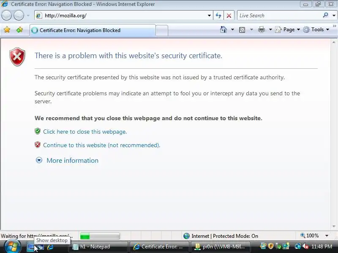
Task: Click the vertical scrollbar down arrow
Action: point(334,226)
